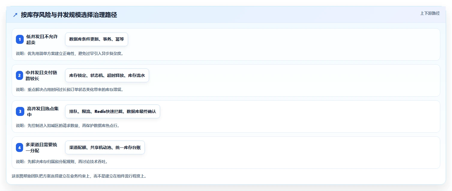Screen dimensions: 452x191
Task: Click the step 2 number badge
Action: 19,75
